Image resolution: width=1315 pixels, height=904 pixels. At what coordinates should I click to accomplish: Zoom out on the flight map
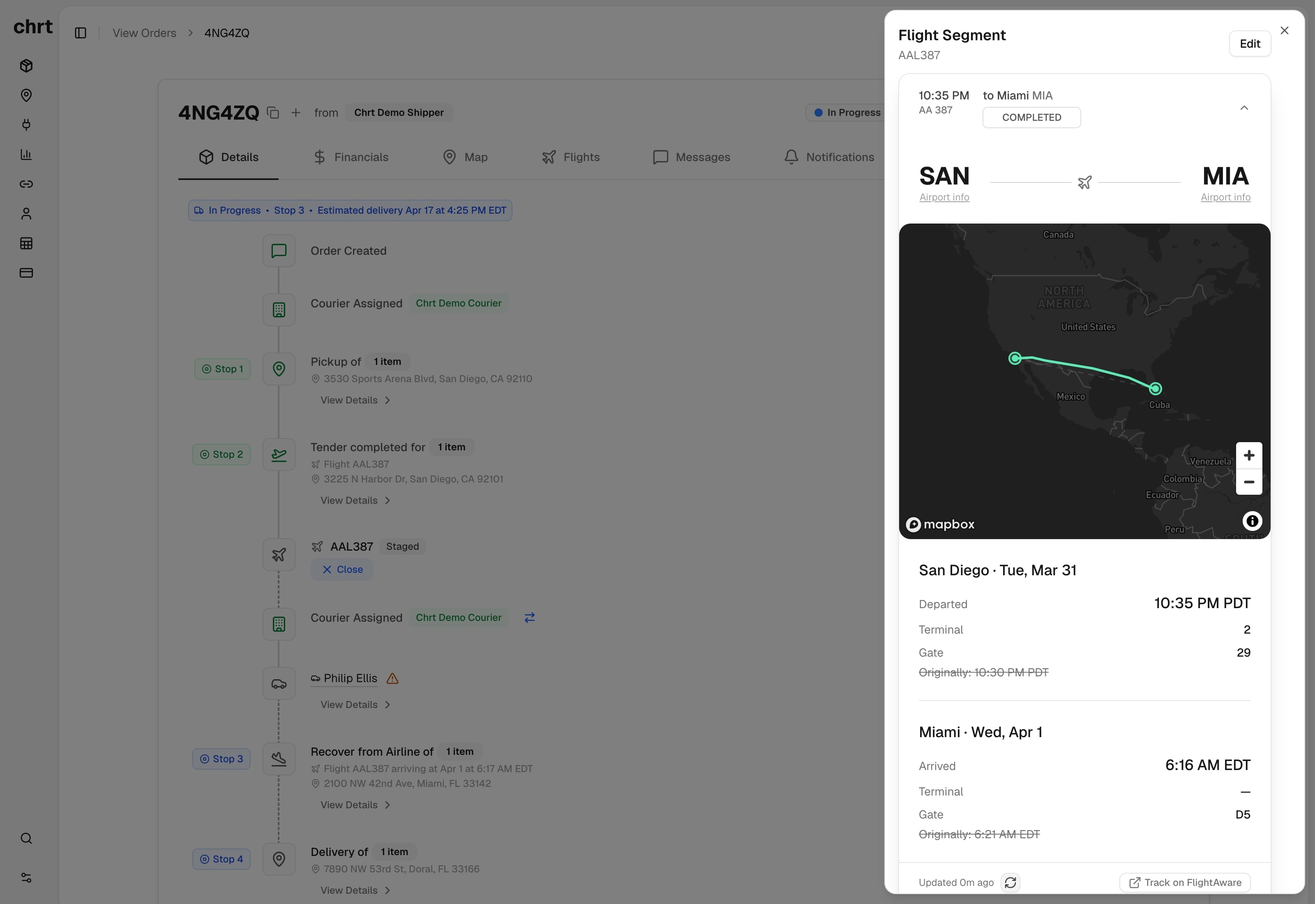pyautogui.click(x=1249, y=482)
